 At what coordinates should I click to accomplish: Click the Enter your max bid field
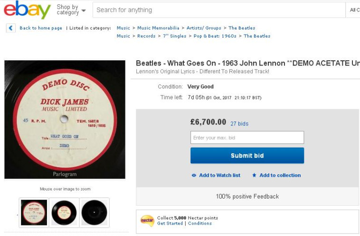click(x=247, y=138)
